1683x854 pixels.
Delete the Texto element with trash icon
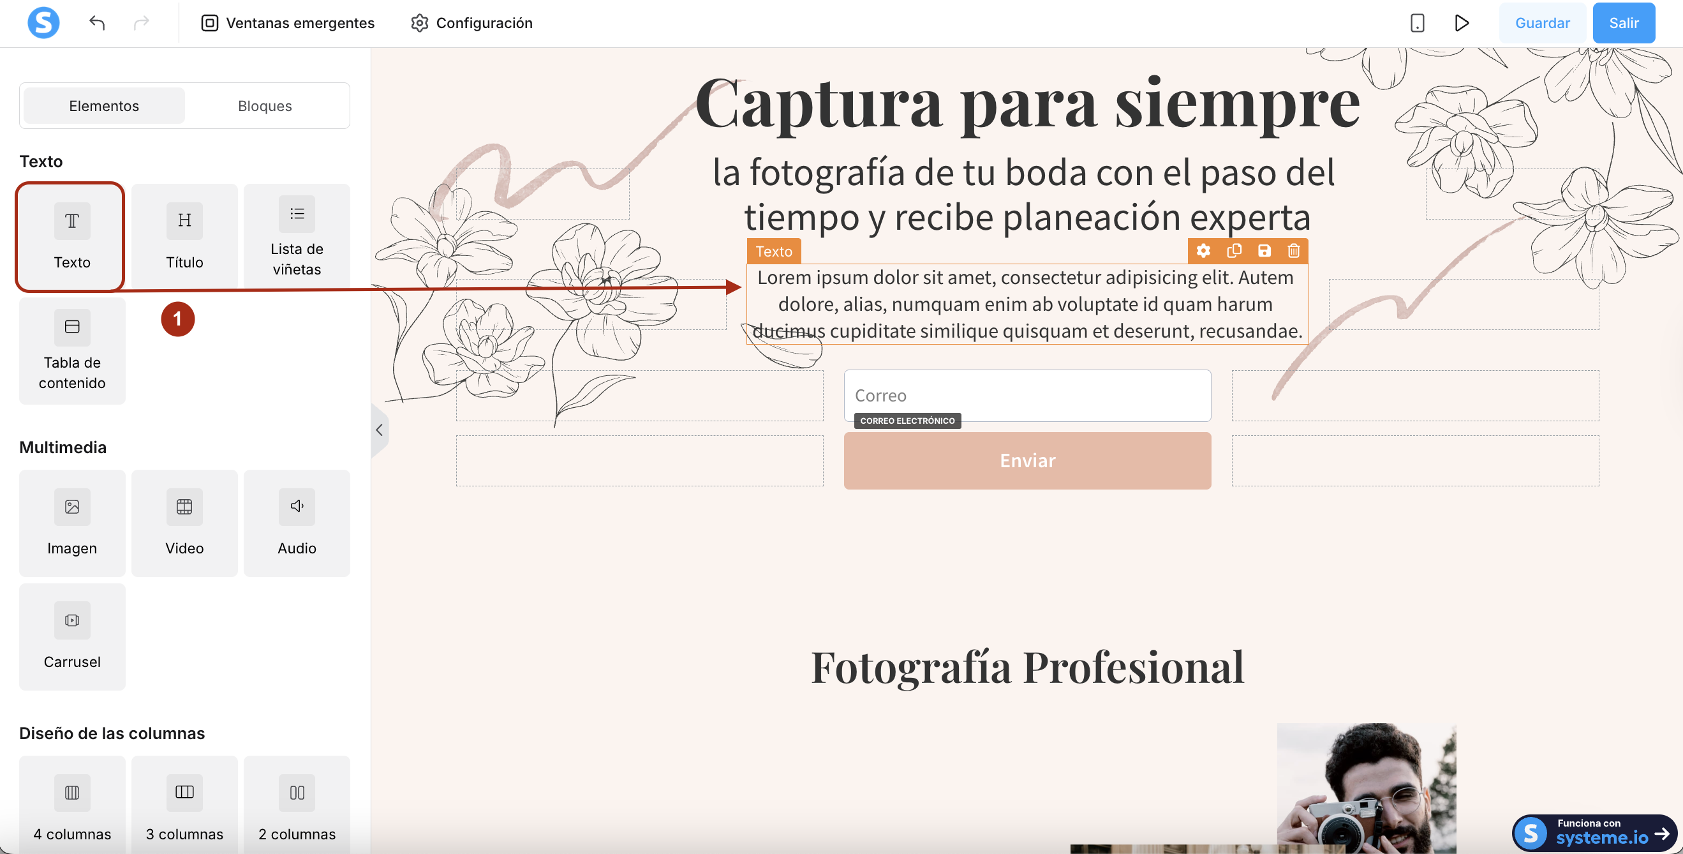tap(1293, 251)
